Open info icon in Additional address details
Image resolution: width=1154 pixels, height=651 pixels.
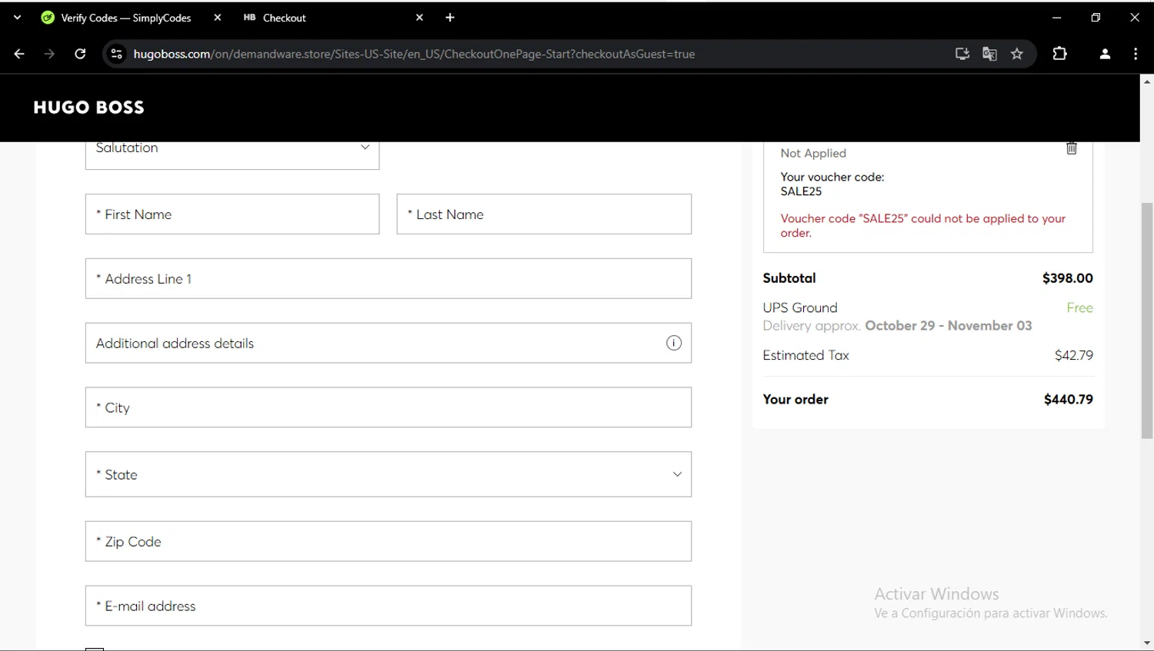(674, 343)
